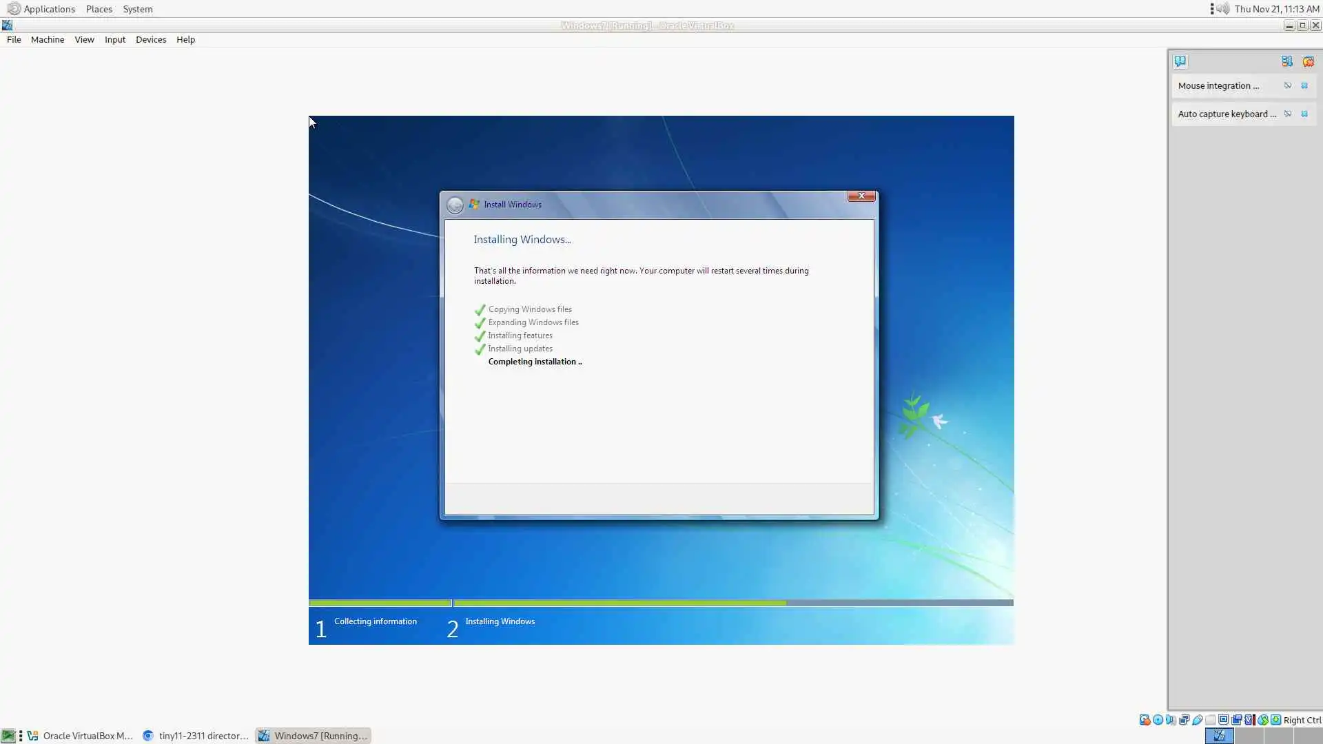Open the Machine menu
The width and height of the screenshot is (1323, 744).
click(x=47, y=40)
